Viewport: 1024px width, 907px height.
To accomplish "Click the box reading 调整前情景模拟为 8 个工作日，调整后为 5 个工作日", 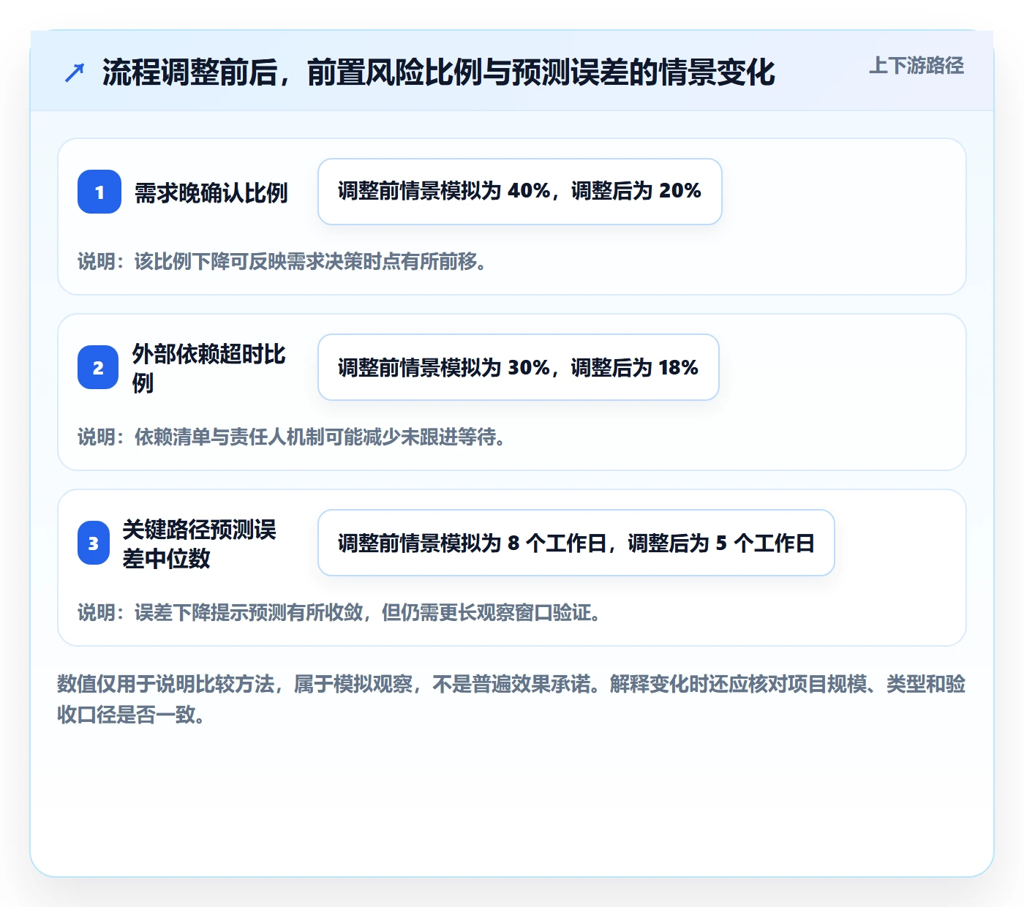I will pyautogui.click(x=576, y=543).
